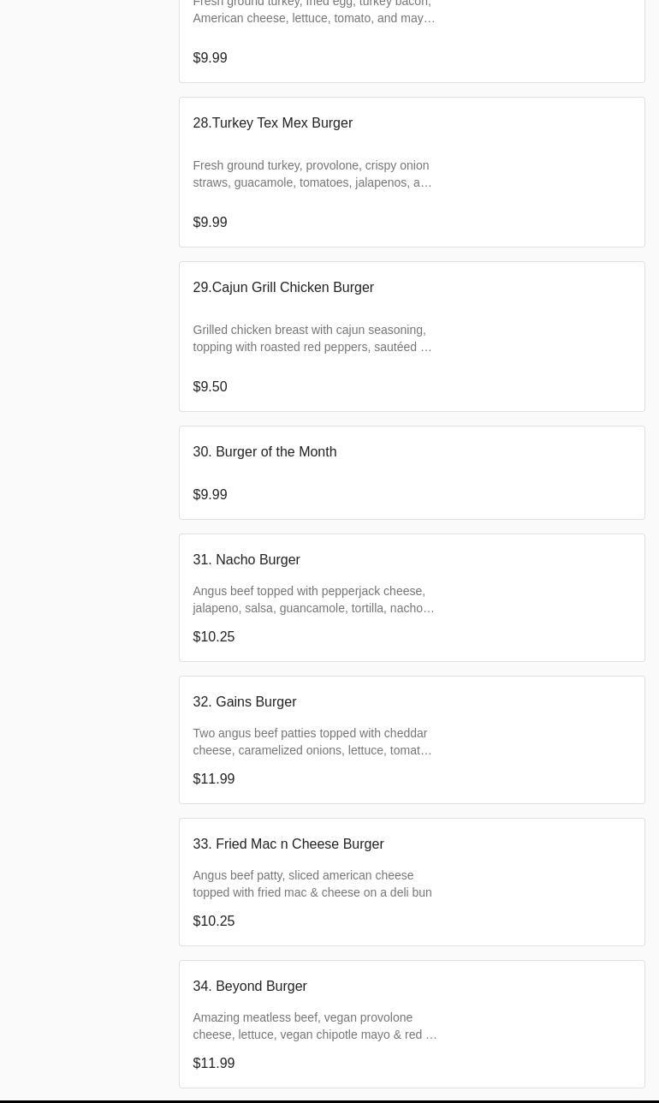Click the price under Burger of the Month
The width and height of the screenshot is (659, 1103).
coord(210,495)
